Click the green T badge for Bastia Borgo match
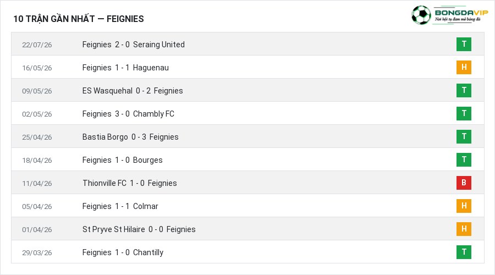Screen dimensions: 495x275 (464, 136)
